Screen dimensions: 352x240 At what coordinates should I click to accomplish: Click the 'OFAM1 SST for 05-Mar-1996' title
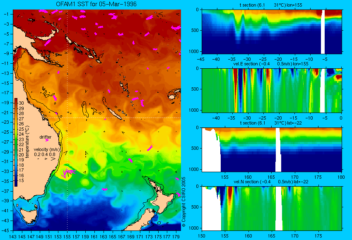pyautogui.click(x=96, y=4)
